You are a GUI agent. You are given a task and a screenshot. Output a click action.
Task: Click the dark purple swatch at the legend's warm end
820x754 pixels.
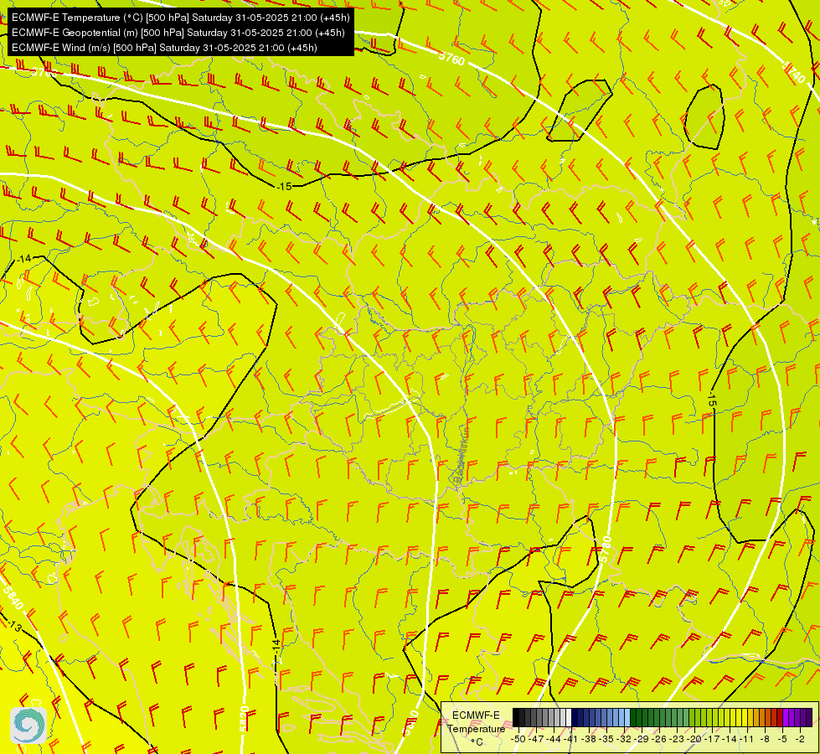coord(809,717)
